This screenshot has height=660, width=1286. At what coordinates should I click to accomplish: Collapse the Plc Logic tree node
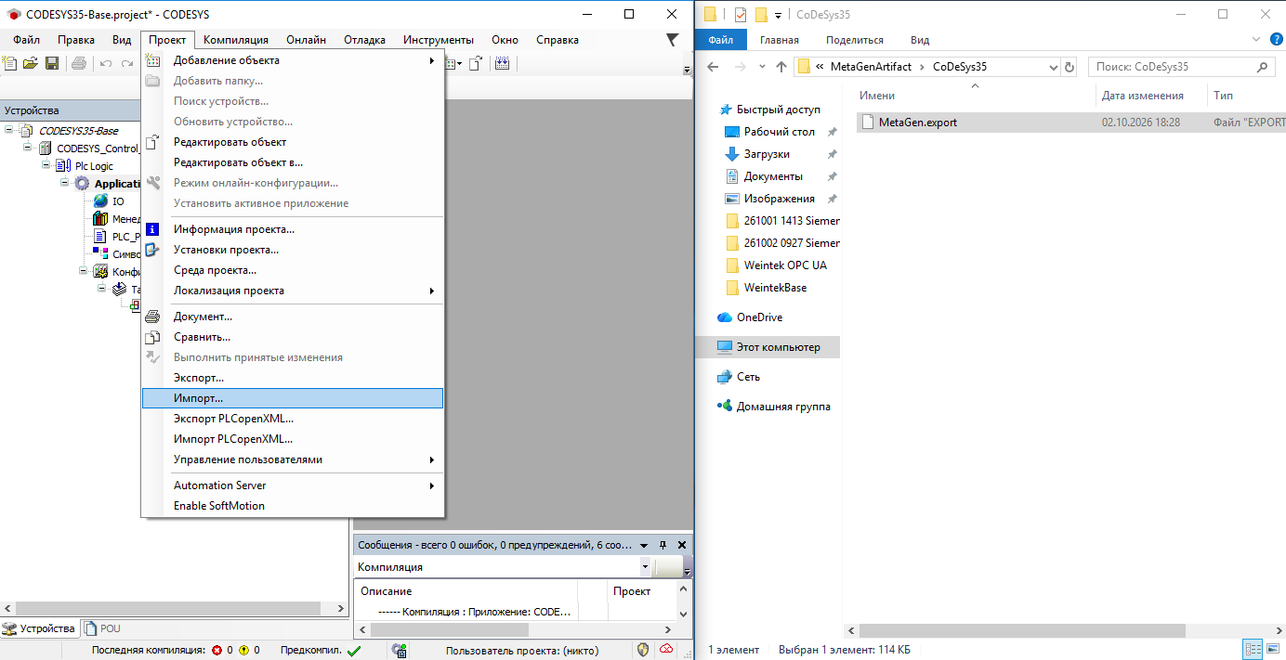click(47, 165)
